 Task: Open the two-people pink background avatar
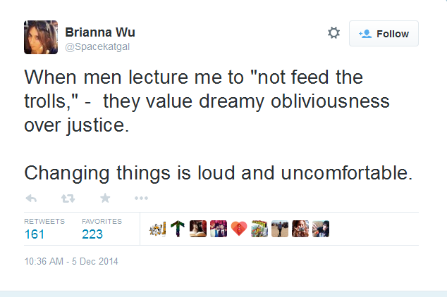219,229
